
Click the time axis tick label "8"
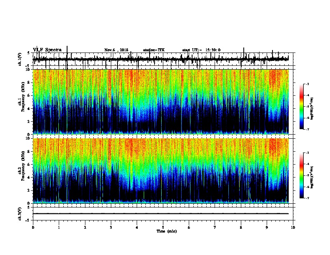[x=241, y=227]
